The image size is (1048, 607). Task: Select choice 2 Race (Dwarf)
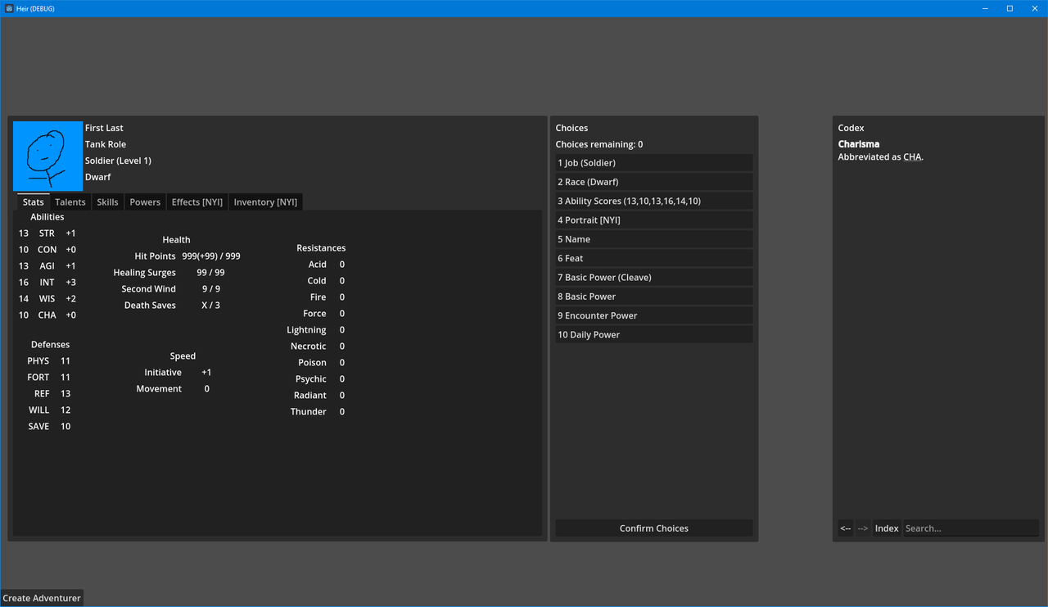654,182
